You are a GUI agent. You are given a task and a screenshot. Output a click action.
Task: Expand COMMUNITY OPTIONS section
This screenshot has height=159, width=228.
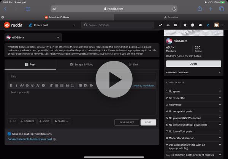(x=193, y=72)
